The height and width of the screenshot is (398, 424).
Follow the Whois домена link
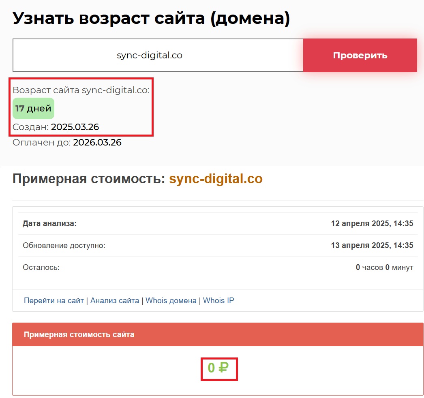171,301
